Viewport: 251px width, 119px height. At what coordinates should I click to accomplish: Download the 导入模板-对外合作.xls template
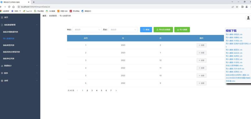point(235,69)
